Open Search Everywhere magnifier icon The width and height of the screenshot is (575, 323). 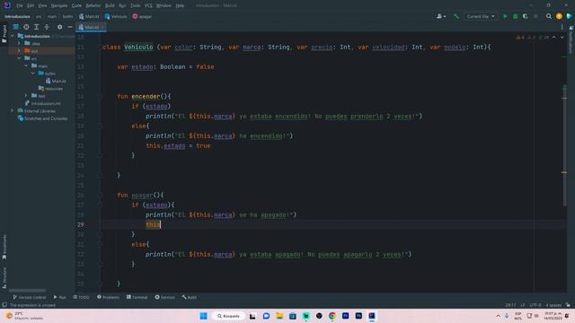click(549, 16)
